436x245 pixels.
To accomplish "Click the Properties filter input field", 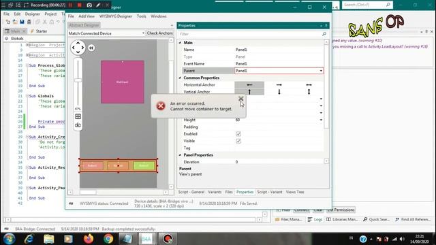I will pos(250,34).
